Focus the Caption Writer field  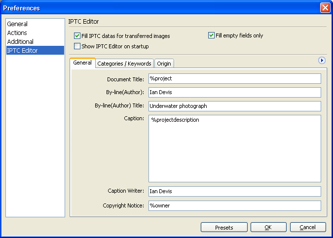235,191
